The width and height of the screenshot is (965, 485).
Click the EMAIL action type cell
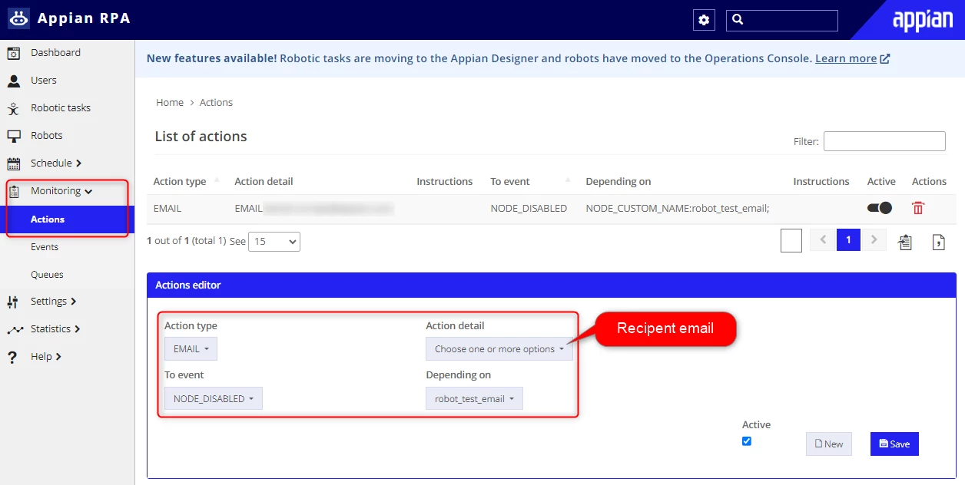click(167, 209)
